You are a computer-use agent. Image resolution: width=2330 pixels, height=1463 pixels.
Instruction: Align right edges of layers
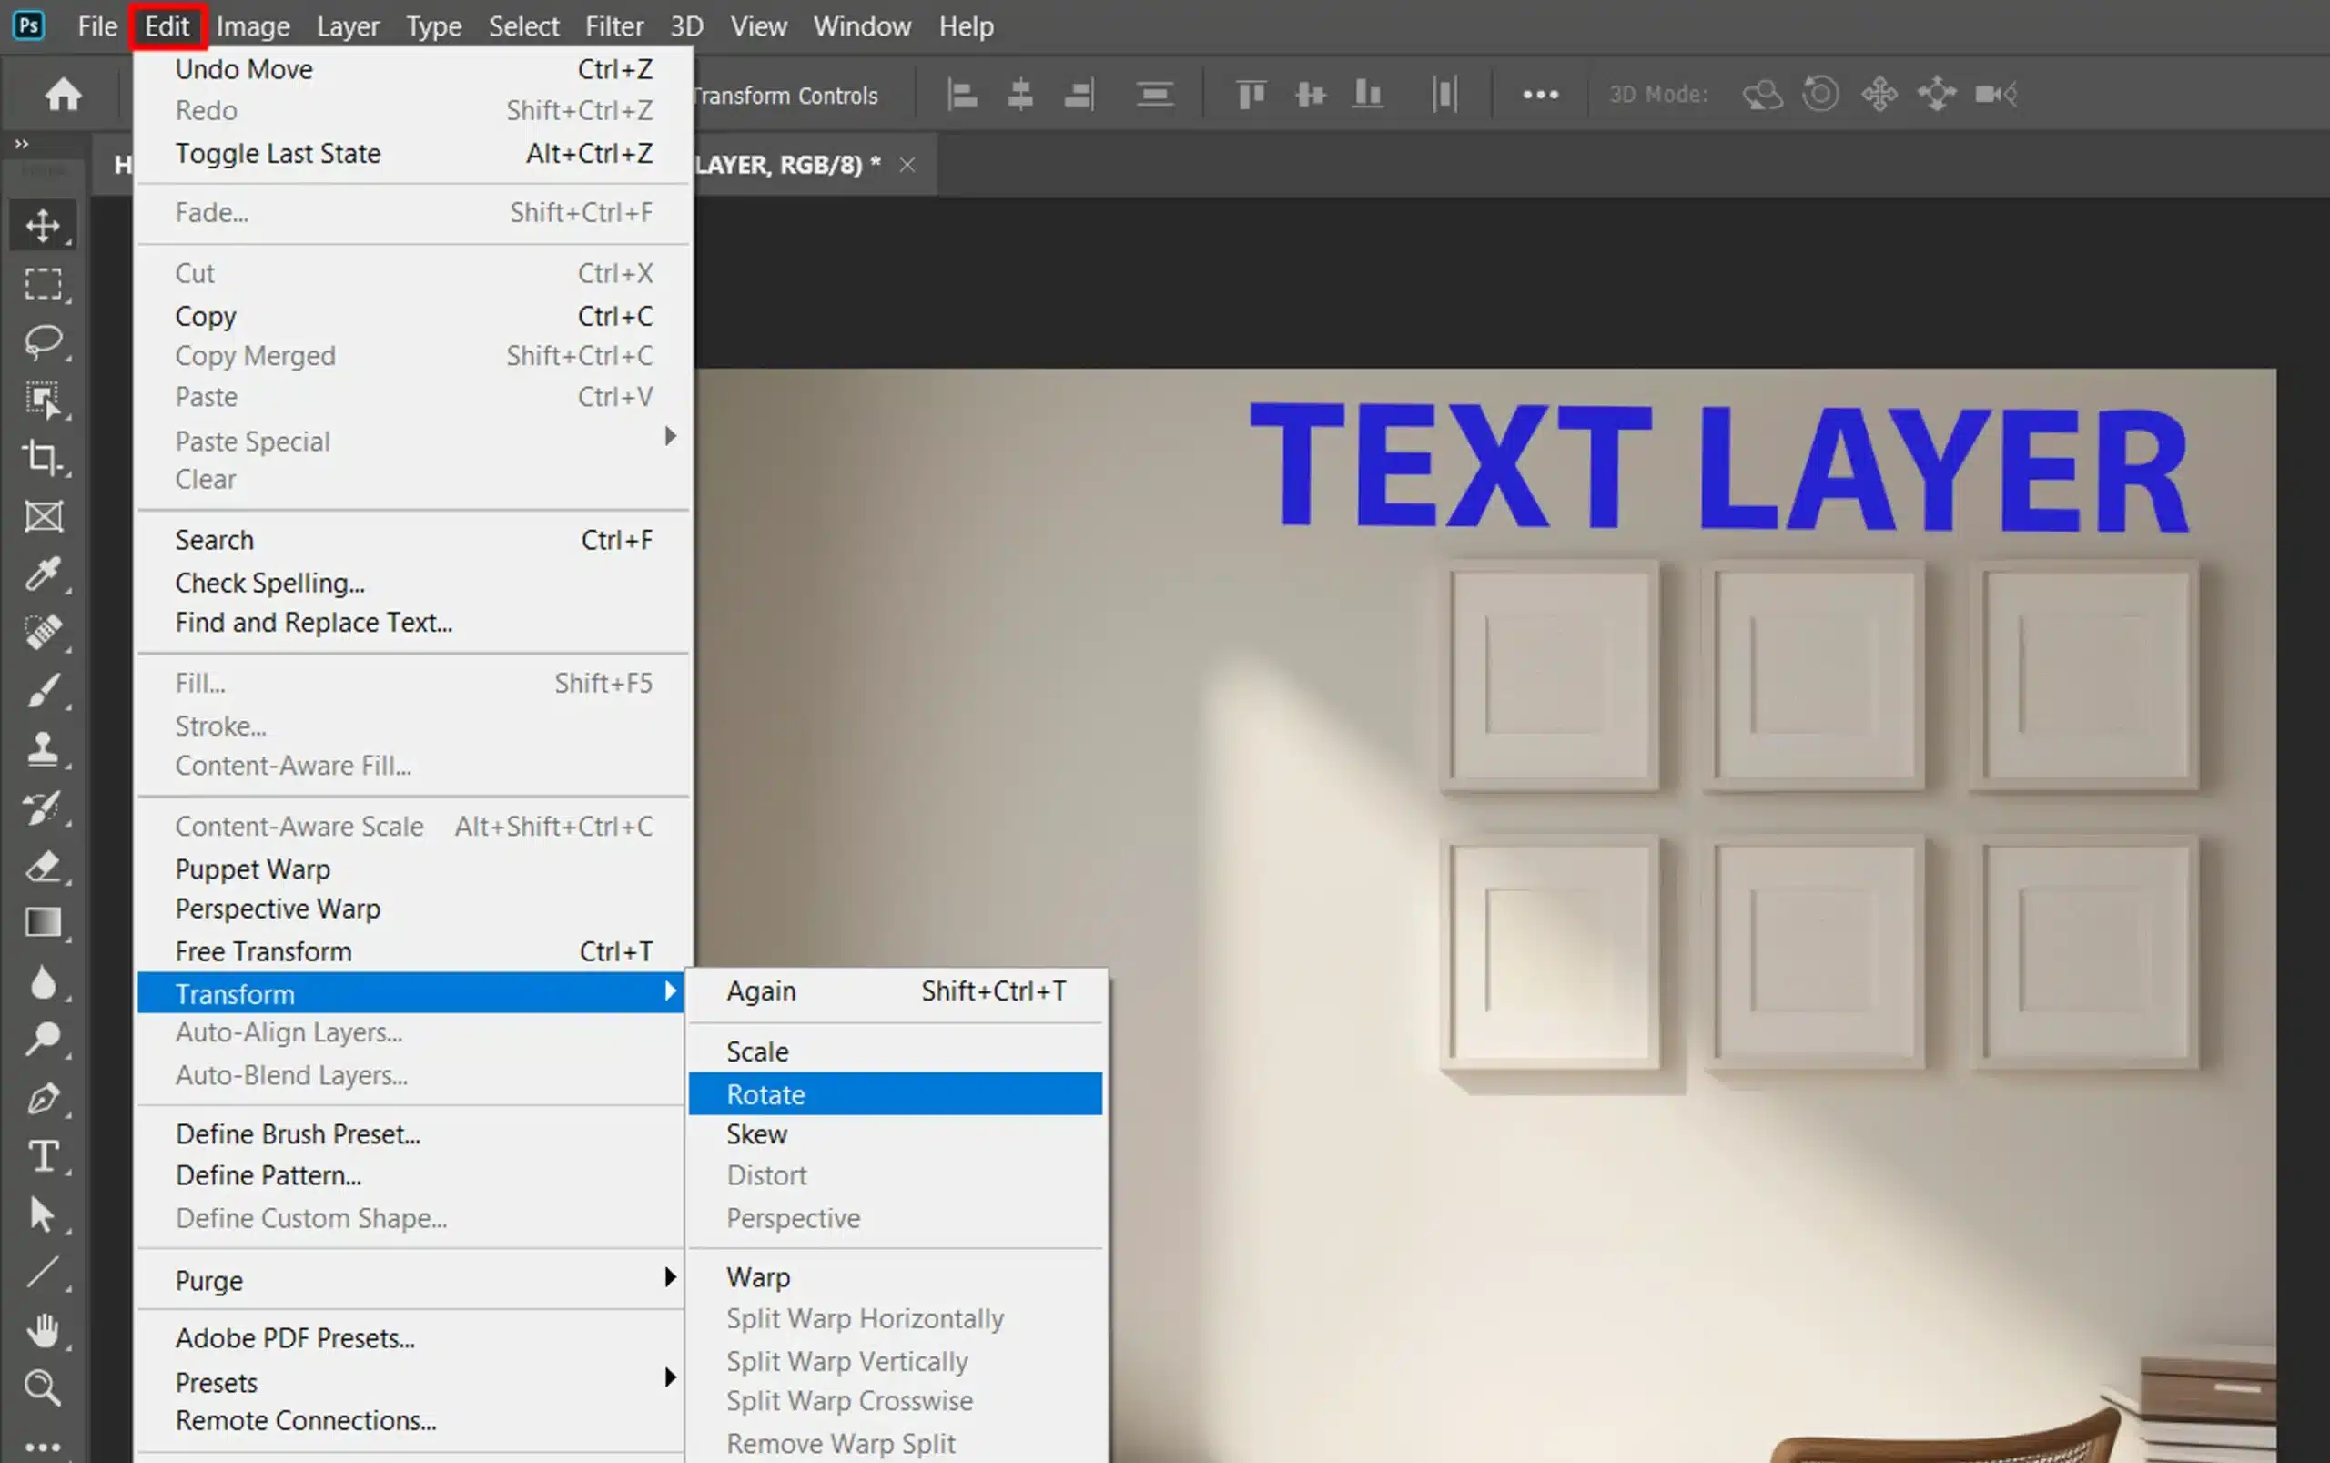pyautogui.click(x=1079, y=95)
